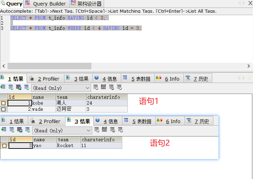Click the id column header in the kobe grid
This screenshot has width=253, height=179.
click(x=20, y=97)
